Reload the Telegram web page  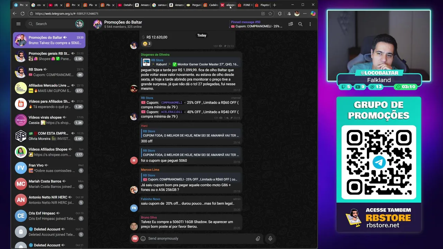pos(22,13)
